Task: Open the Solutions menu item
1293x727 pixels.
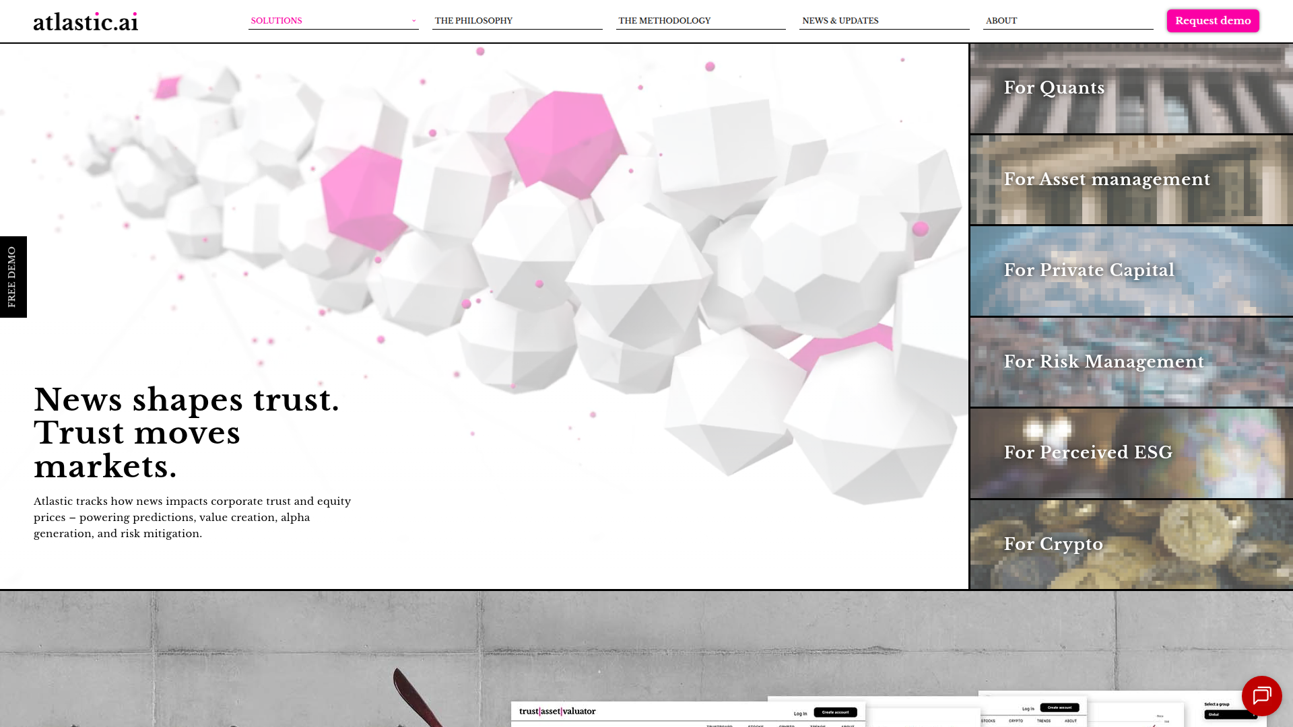Action: 333,21
